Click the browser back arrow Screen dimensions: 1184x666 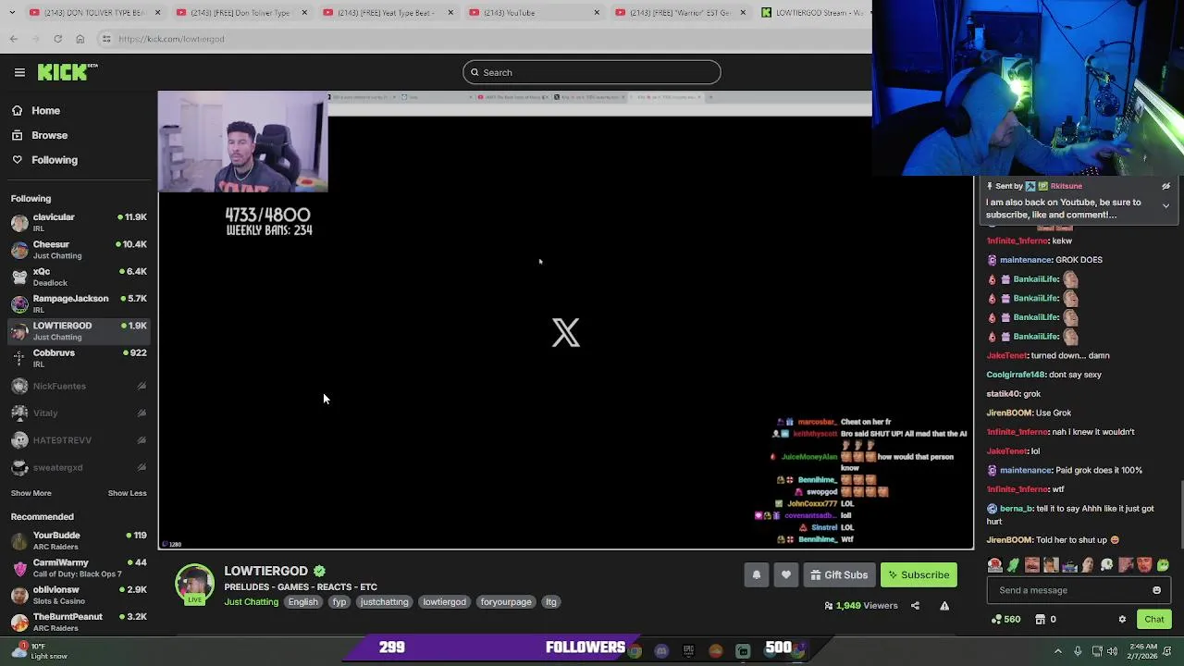[x=13, y=39]
